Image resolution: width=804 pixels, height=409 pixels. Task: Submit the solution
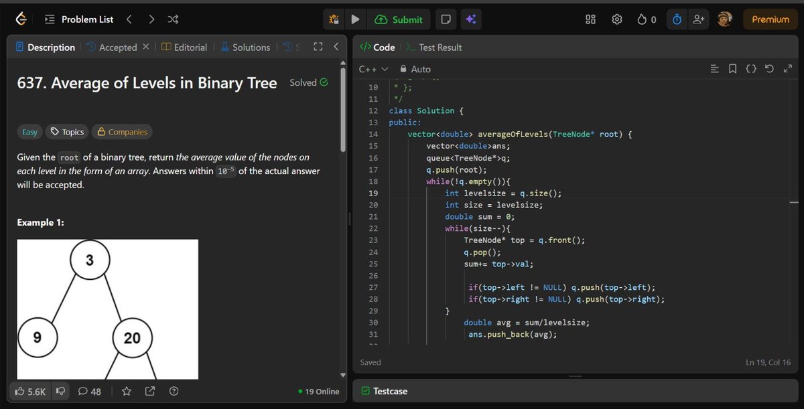pos(399,19)
